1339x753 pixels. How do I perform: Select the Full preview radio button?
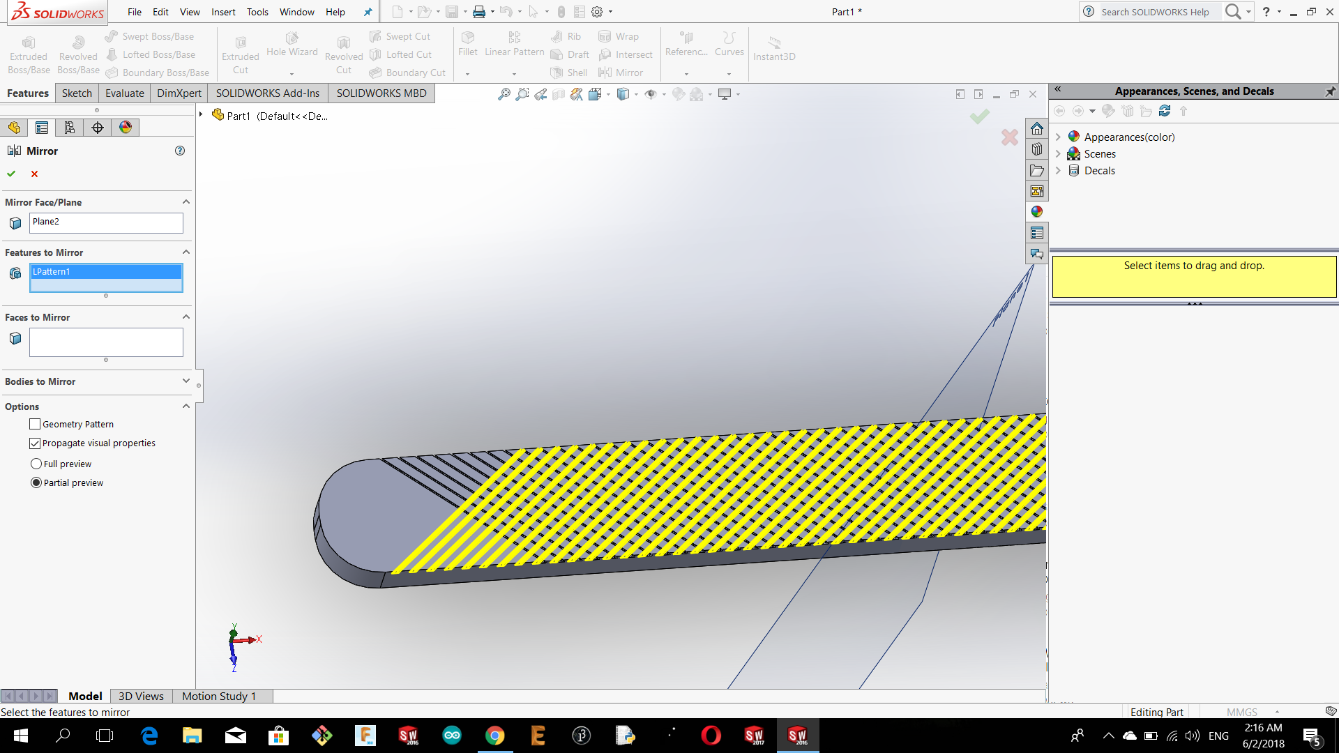point(36,464)
